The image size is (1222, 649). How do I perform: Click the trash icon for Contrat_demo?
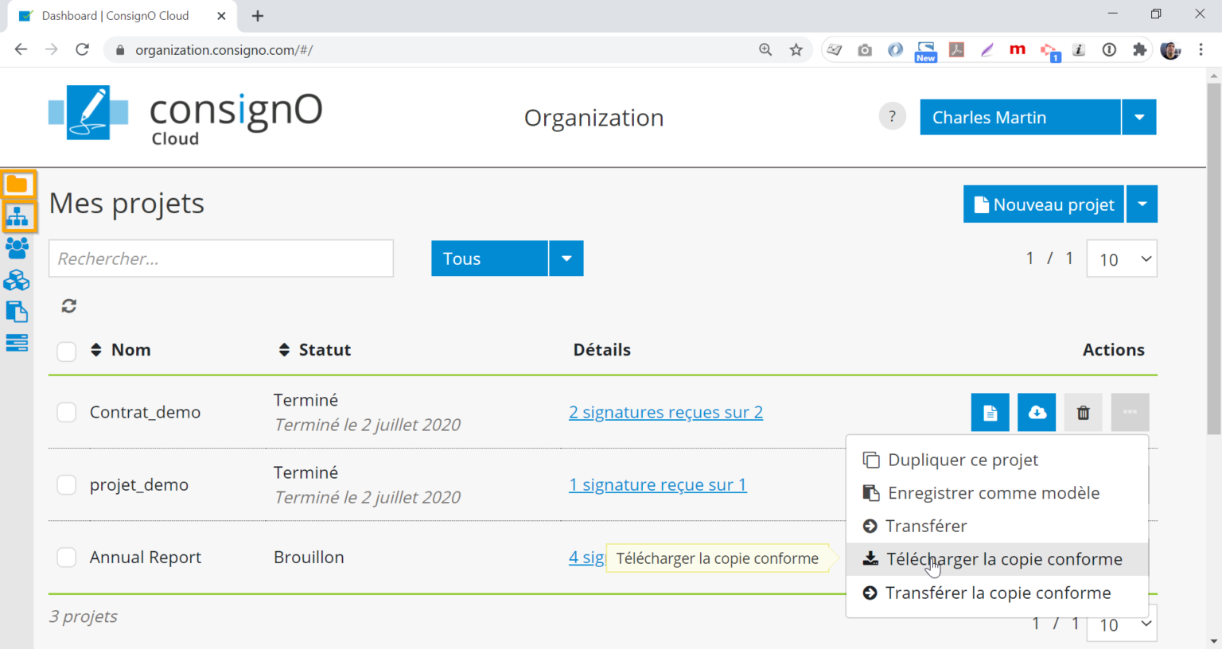[1083, 413]
